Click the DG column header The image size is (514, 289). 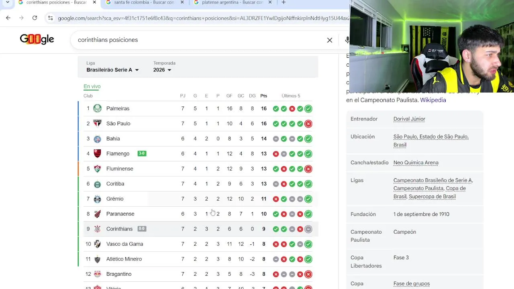(252, 96)
